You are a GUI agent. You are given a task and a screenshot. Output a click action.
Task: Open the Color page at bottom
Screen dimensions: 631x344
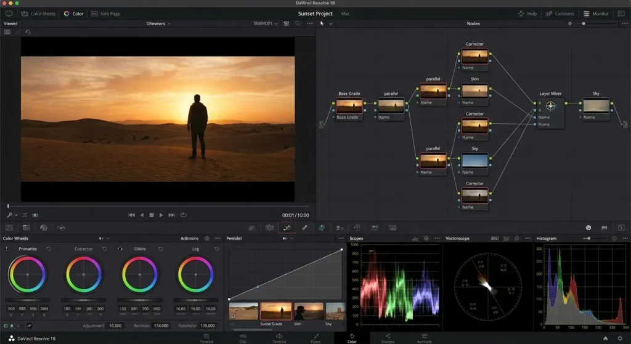click(352, 338)
